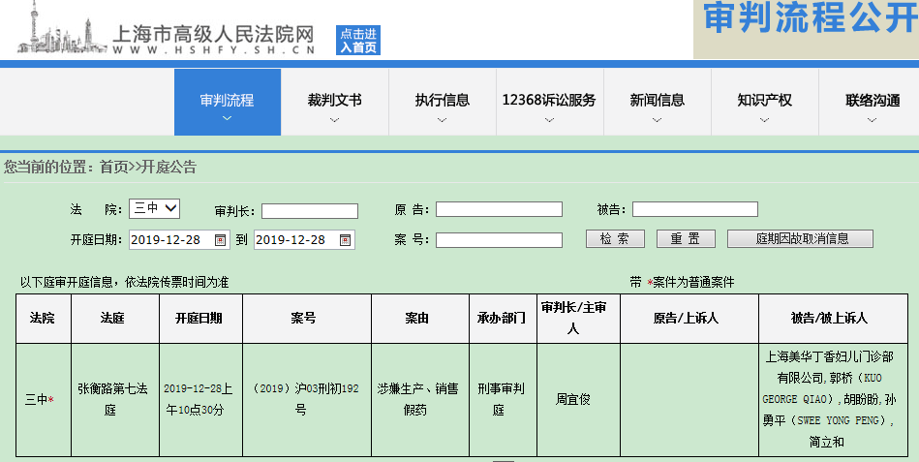The height and width of the screenshot is (462, 919).
Task: Focus the 案号 input field
Action: coord(499,240)
